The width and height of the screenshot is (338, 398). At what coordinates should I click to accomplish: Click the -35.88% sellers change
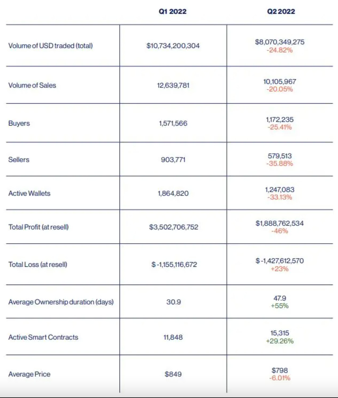pyautogui.click(x=280, y=164)
